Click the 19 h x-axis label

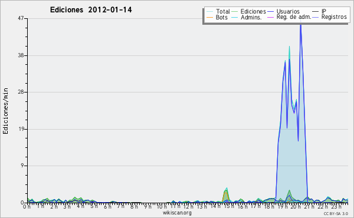tap(281, 206)
